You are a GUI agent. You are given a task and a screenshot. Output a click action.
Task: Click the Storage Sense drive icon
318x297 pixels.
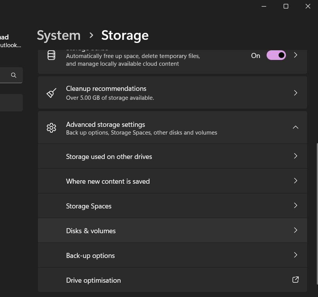(x=51, y=55)
